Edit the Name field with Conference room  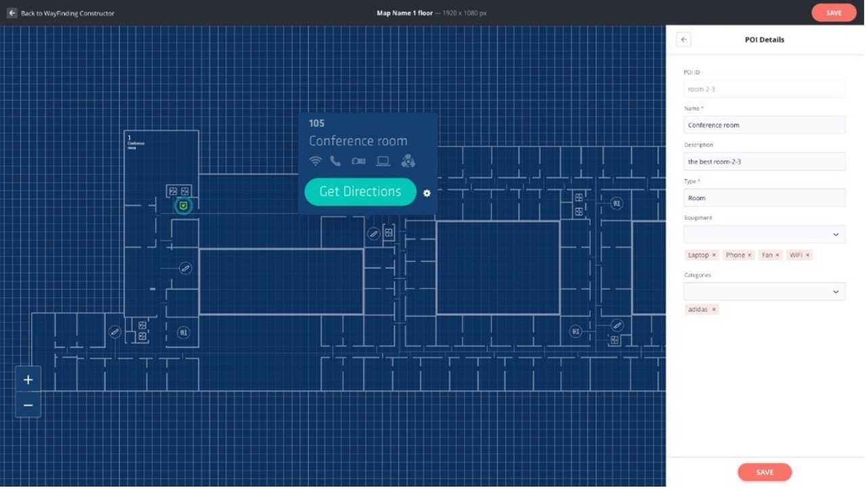765,125
